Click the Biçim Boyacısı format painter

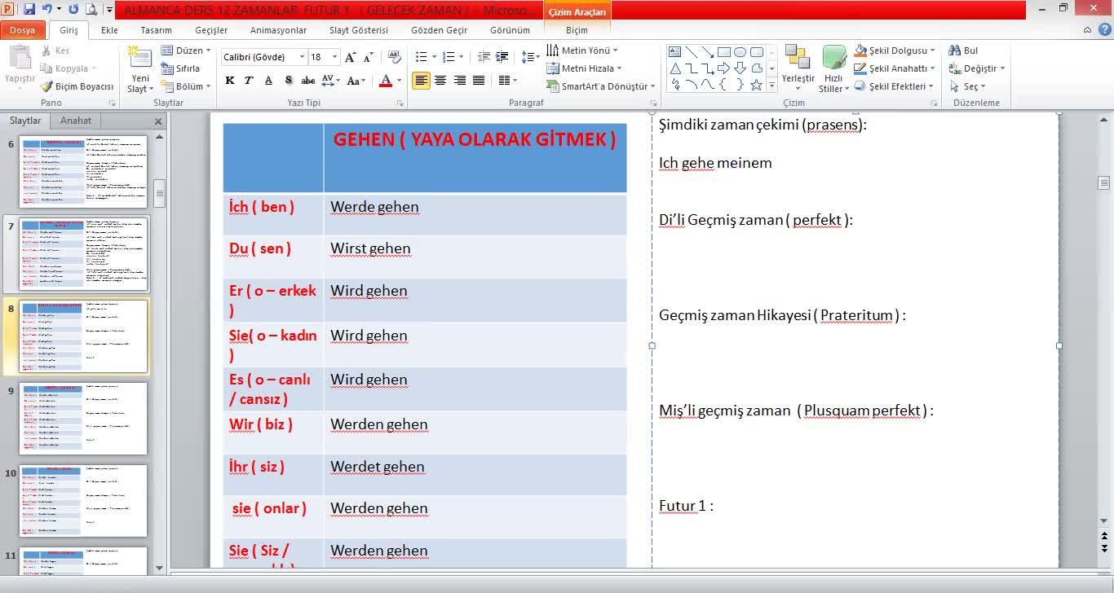point(77,86)
